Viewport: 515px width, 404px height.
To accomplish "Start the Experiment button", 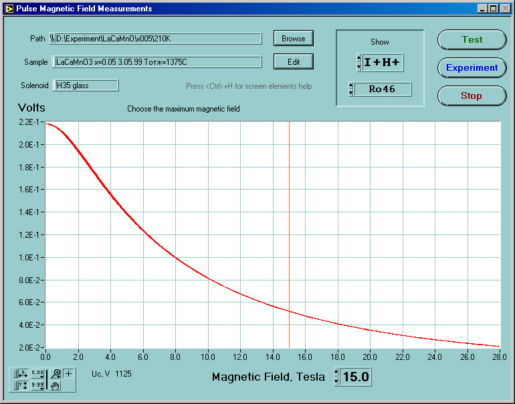I will (x=472, y=68).
